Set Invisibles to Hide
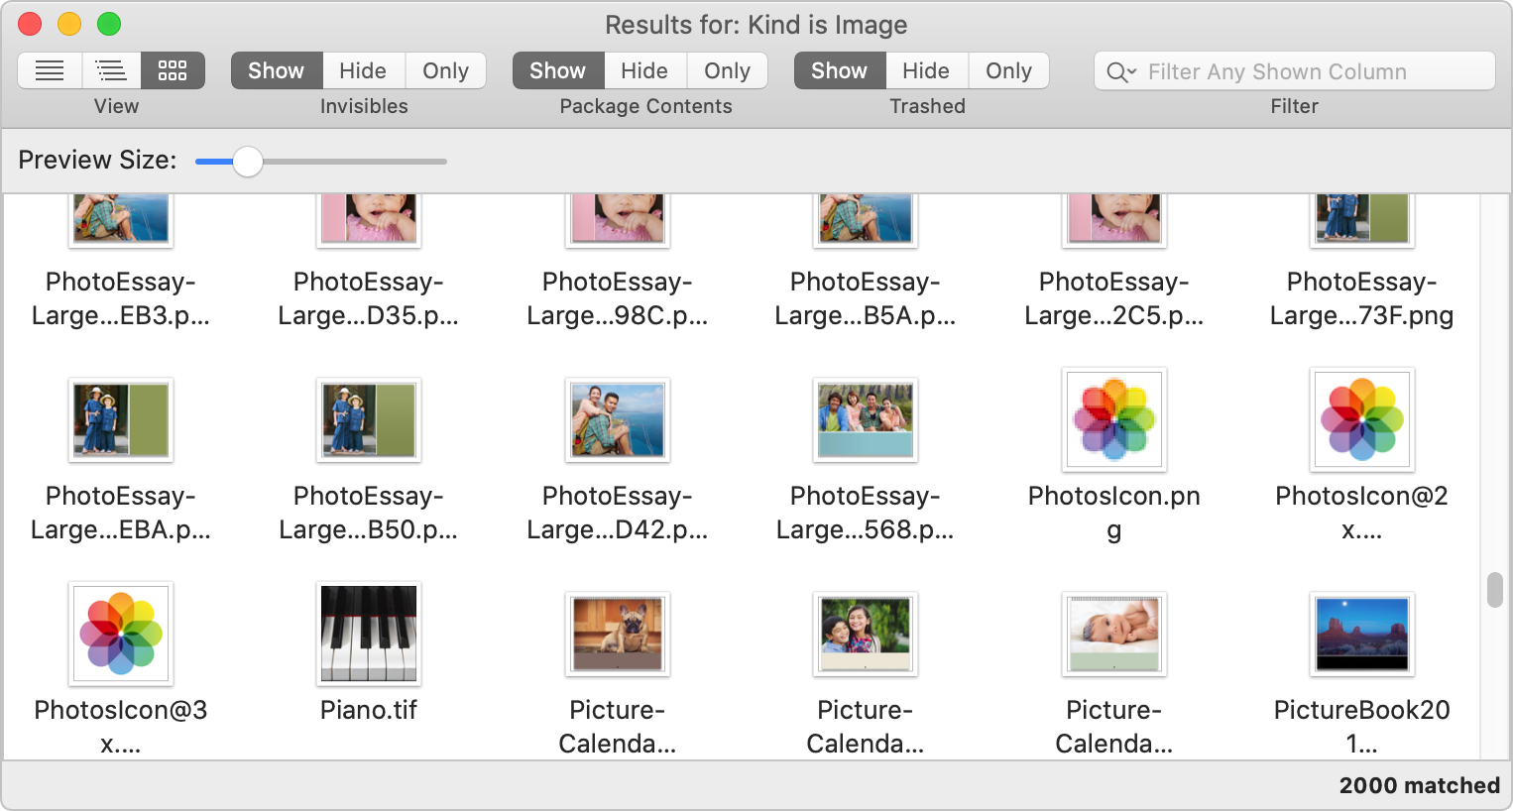The width and height of the screenshot is (1513, 811). point(363,71)
